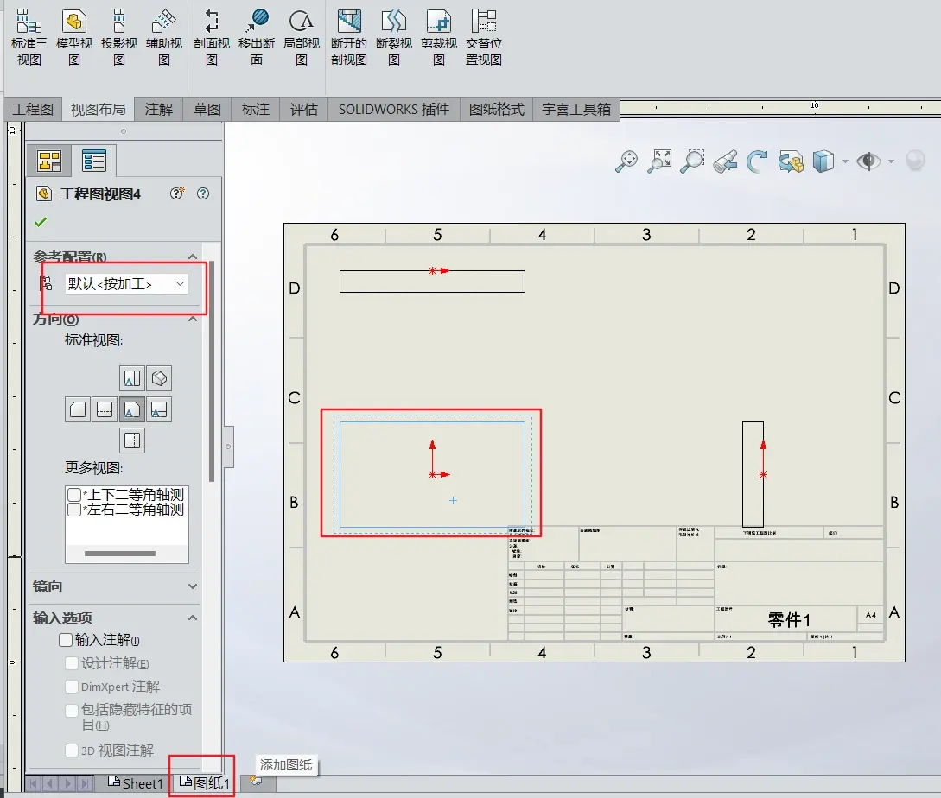
Task: Click the add sheet icon (添加图纸)
Action: coord(257,781)
